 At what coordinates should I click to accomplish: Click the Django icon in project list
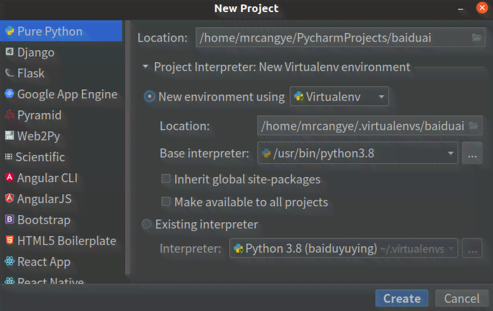pos(10,51)
